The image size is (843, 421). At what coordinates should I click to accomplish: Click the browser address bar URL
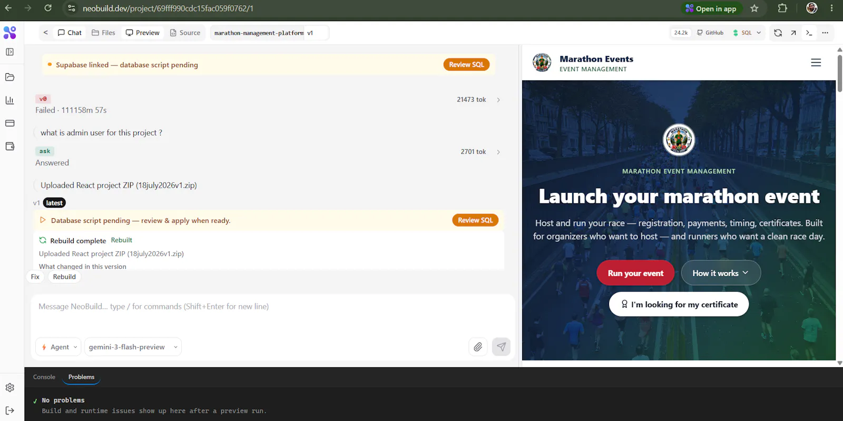coord(168,8)
